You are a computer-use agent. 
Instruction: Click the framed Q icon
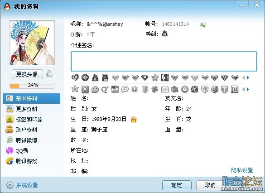click(x=235, y=89)
